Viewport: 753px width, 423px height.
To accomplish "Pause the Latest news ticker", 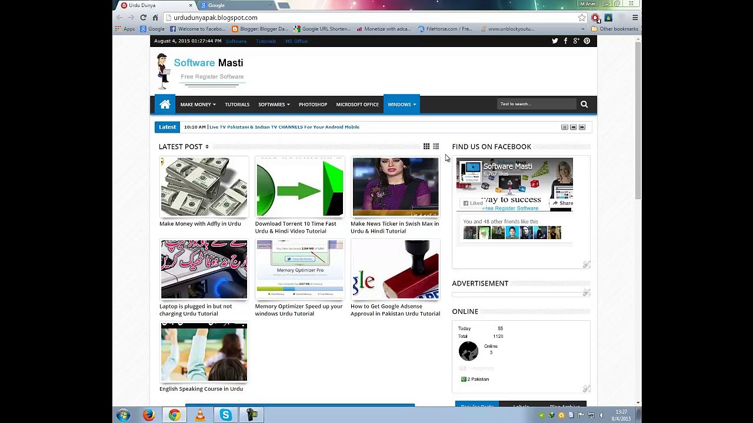I will point(564,127).
